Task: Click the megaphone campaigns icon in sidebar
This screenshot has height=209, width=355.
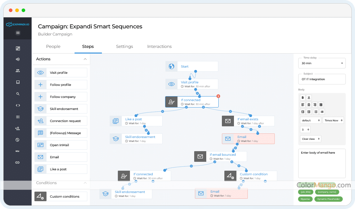Action: [18, 59]
